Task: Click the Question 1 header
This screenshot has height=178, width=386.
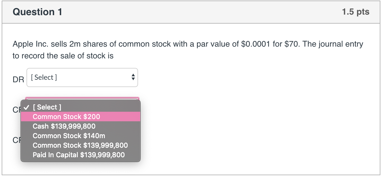Action: 37,12
